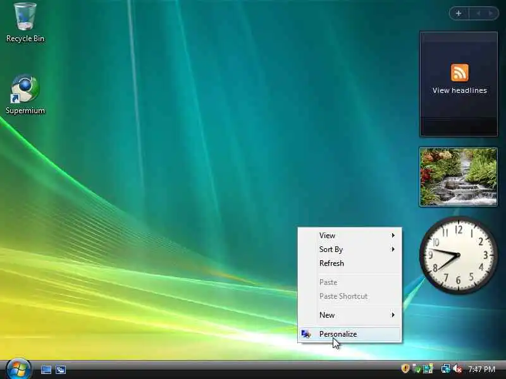Select the Supermium shortcut icon
This screenshot has height=379, width=506.
(25, 95)
